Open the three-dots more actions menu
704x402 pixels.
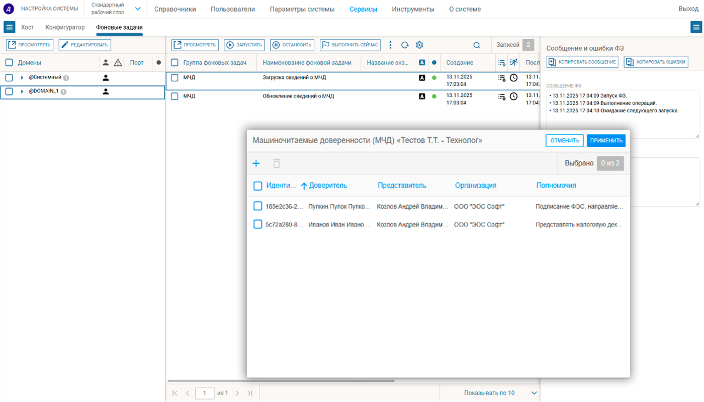[390, 45]
